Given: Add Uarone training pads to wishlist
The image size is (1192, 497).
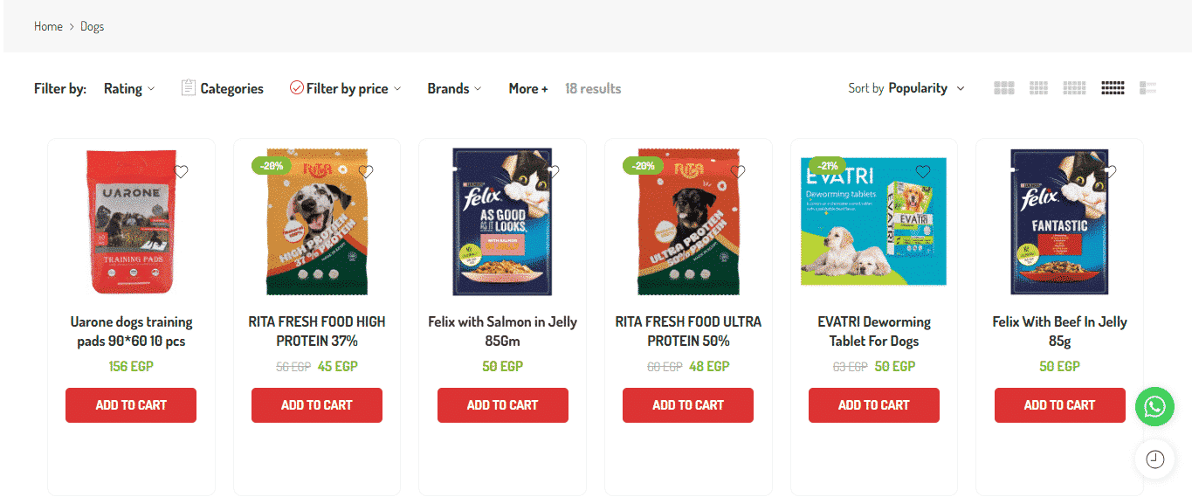Looking at the screenshot, I should click(x=181, y=171).
